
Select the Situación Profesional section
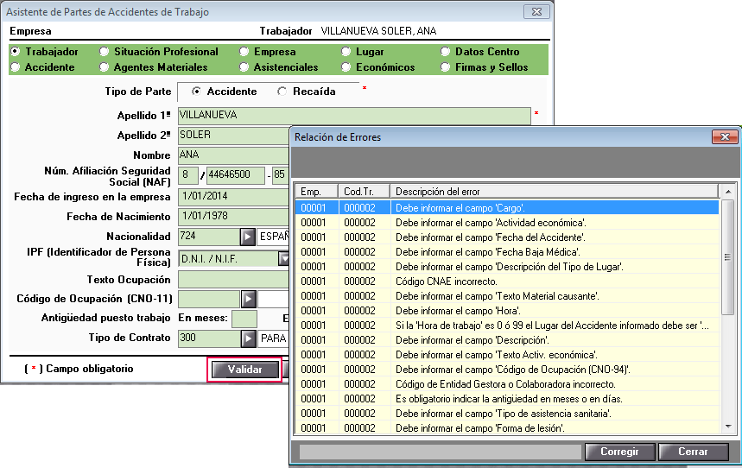pos(105,51)
